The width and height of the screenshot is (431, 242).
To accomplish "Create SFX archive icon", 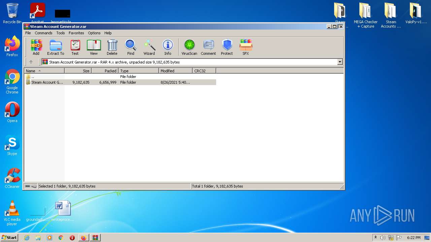I will point(246,47).
